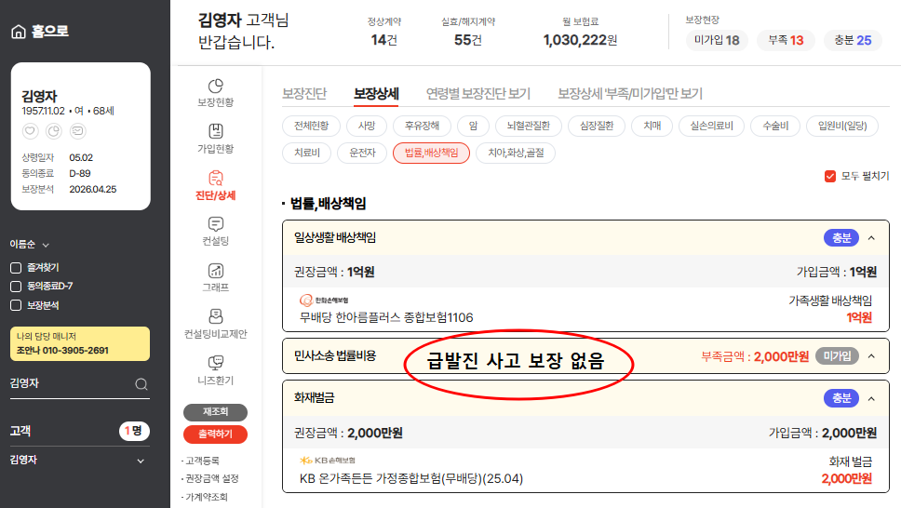Viewport: 901px width, 508px height.
Task: Collapse 화재벌금 section
Action: point(872,398)
